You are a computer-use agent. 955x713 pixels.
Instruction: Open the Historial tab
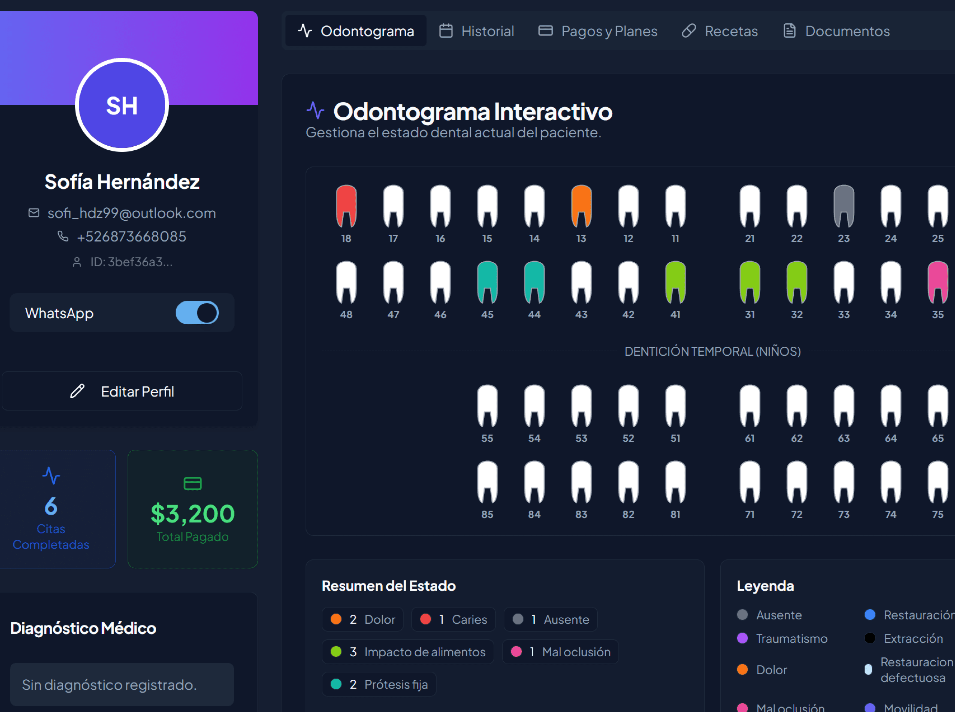click(x=476, y=31)
